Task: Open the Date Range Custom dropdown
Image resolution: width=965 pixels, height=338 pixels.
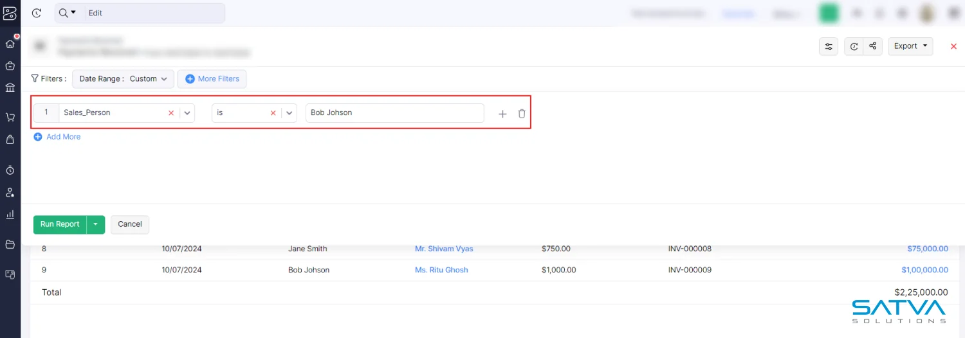Action: point(123,79)
